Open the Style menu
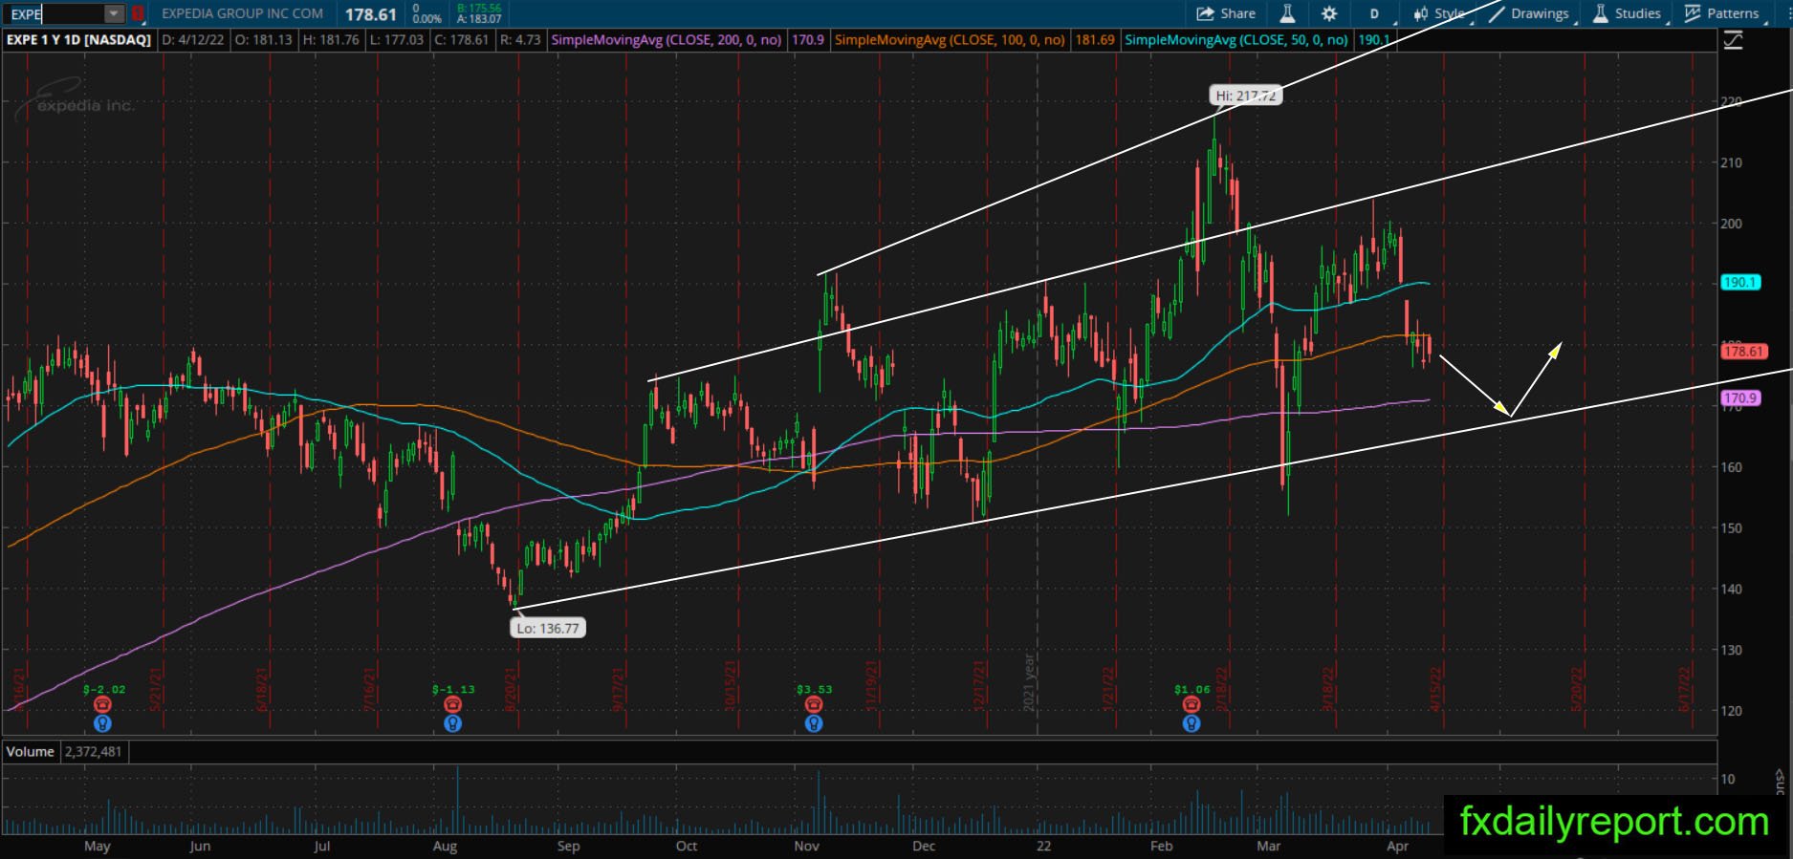The width and height of the screenshot is (1793, 859). 1440,13
